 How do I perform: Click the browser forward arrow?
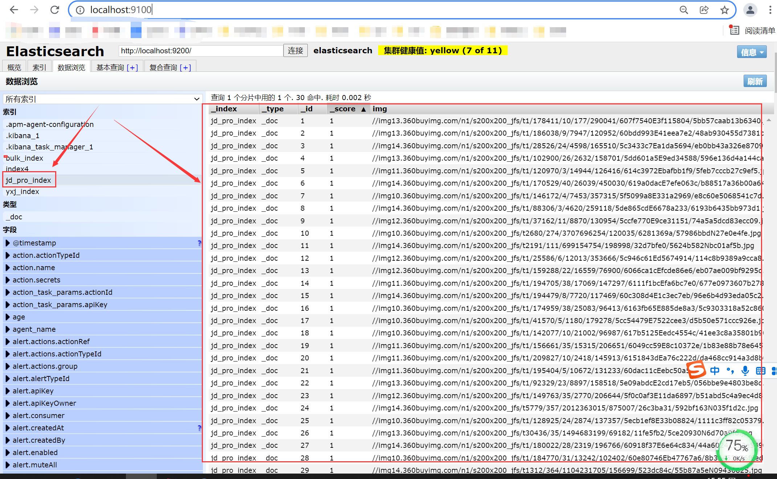(34, 10)
